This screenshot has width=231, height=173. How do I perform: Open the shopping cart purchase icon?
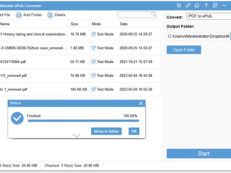point(179,5)
